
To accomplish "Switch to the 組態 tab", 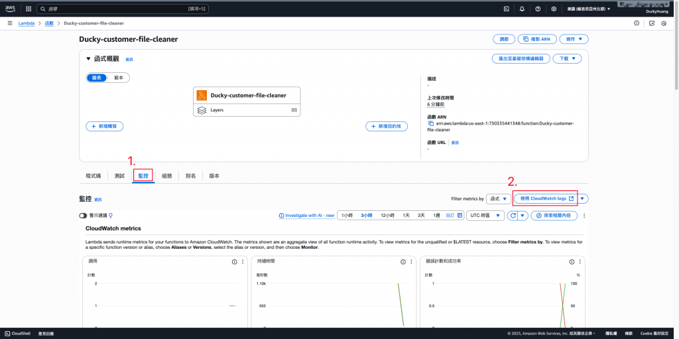I will [166, 176].
